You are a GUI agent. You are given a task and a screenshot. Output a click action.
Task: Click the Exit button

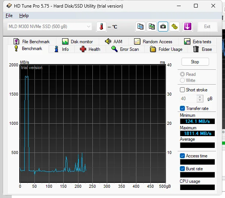[207, 27]
